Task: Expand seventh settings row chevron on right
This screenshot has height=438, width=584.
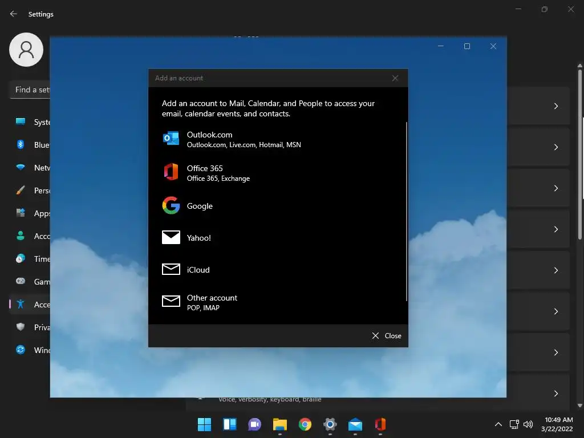Action: [x=555, y=352]
